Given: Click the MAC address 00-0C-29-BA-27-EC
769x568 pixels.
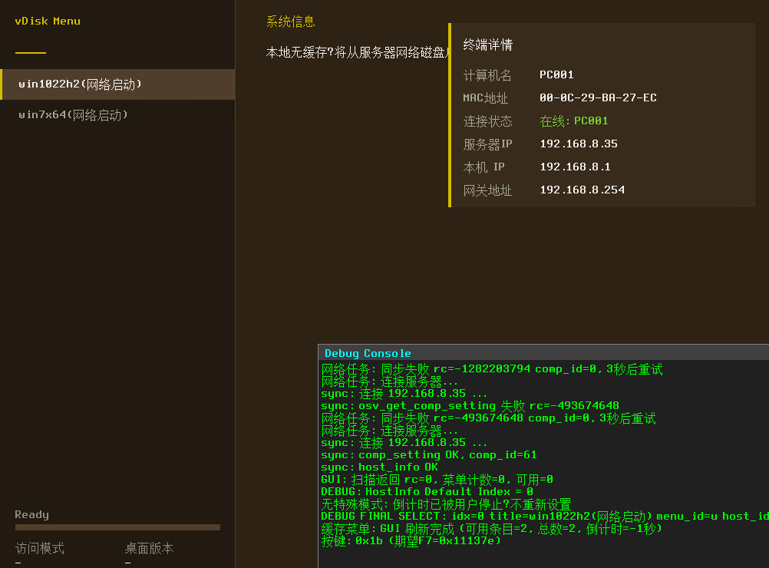Looking at the screenshot, I should click(x=598, y=97).
